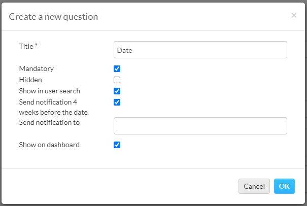Select the Show in user search label
Screen dimensions: 307x206
(50, 91)
